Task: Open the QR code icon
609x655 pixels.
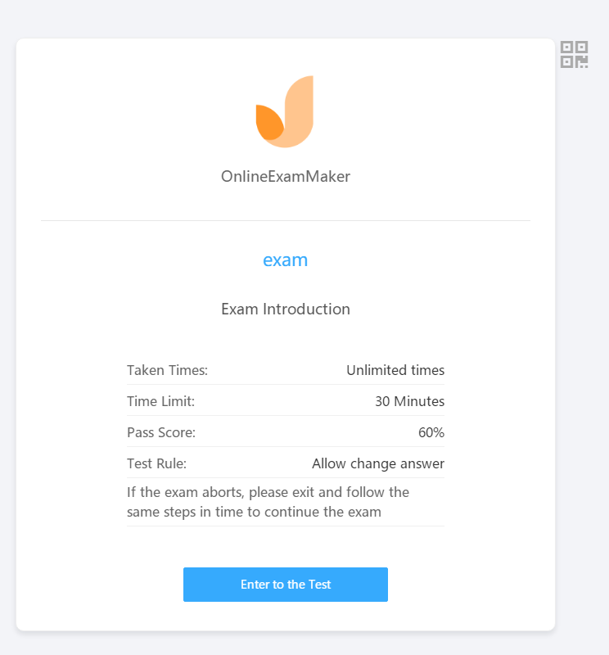Action: pyautogui.click(x=574, y=54)
